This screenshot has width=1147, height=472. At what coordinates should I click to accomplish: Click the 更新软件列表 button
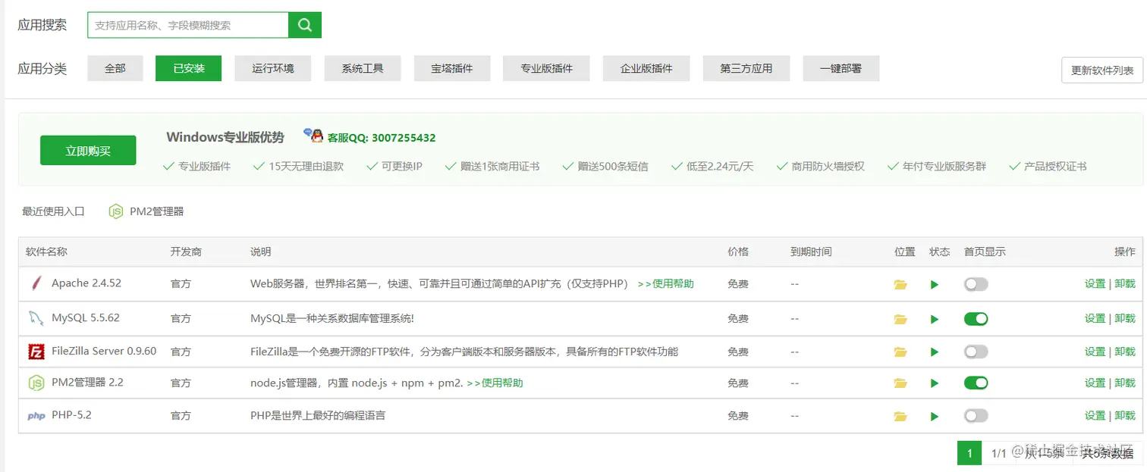click(x=1102, y=70)
